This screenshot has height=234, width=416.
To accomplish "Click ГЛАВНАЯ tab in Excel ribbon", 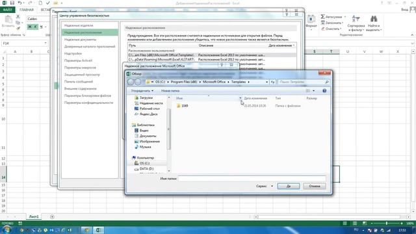I will click(x=27, y=10).
